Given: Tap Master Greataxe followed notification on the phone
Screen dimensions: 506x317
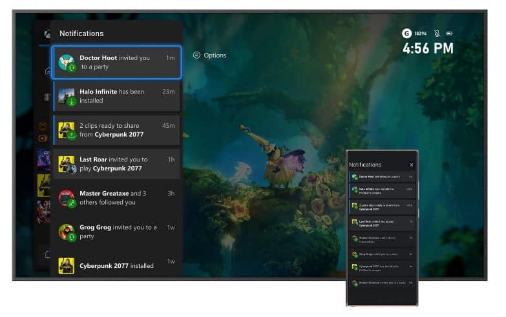Looking at the screenshot, I should (x=383, y=240).
